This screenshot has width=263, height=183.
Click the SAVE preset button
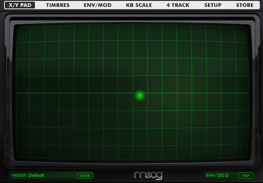(x=85, y=175)
